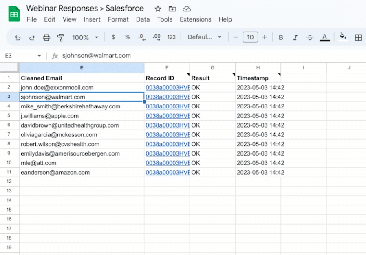
Task: Open the zoom 100% dropdown
Action: click(85, 37)
